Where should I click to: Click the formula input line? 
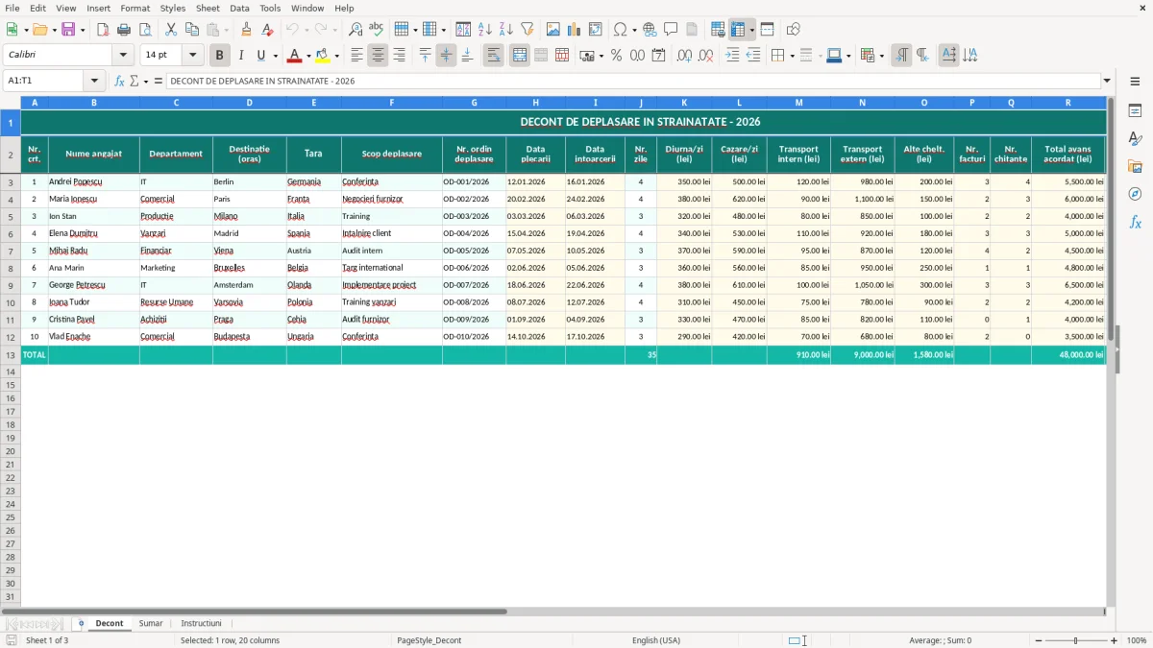[x=633, y=81]
